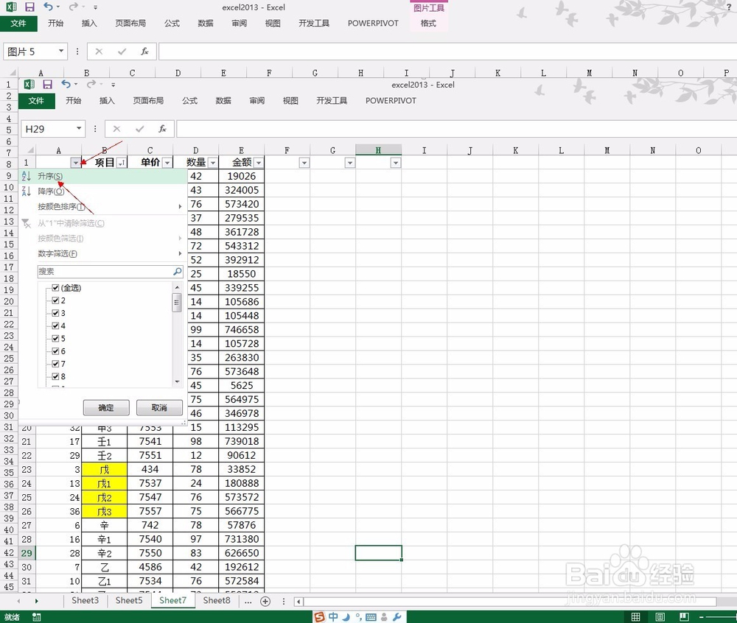The height and width of the screenshot is (623, 737).
Task: Open the Page Break Preview view icon
Action: click(684, 616)
